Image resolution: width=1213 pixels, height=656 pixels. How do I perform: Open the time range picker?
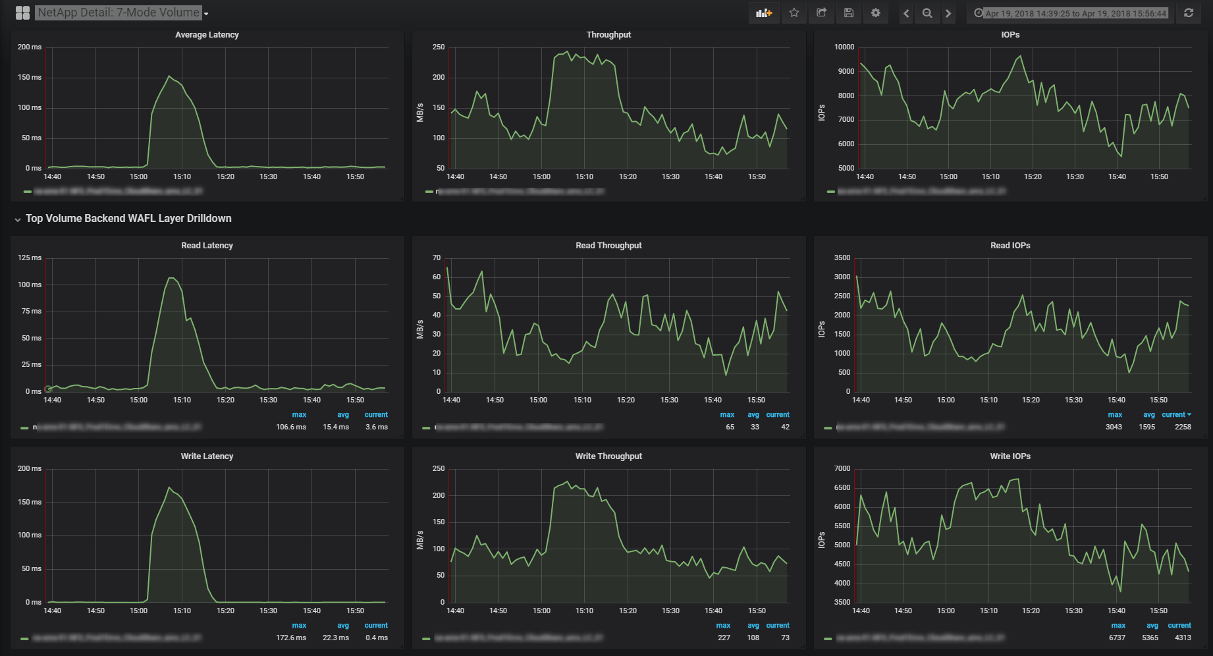click(x=1070, y=13)
